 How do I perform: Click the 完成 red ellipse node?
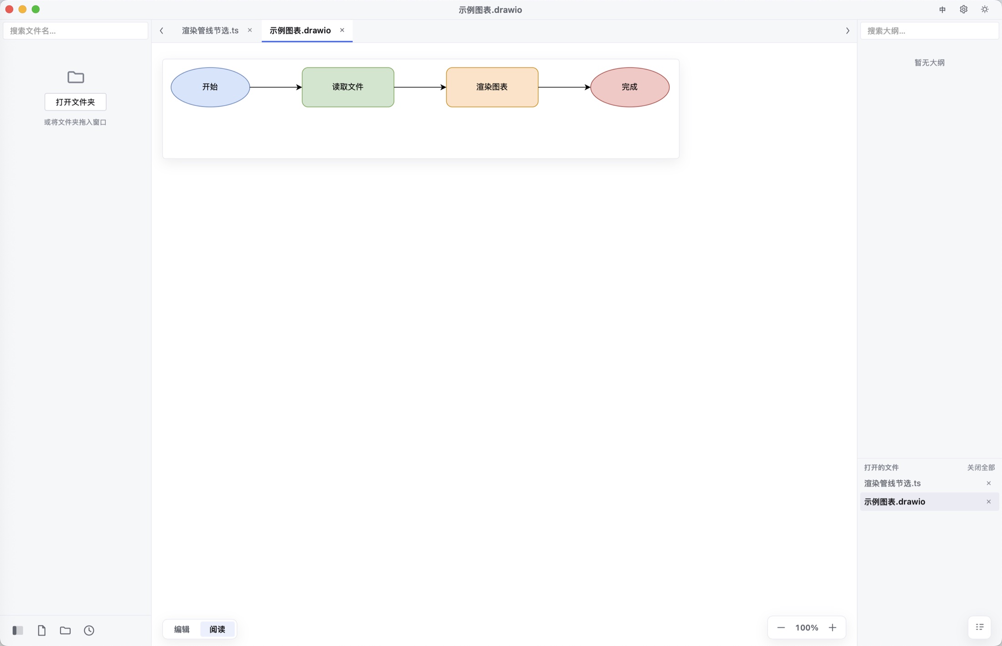point(630,87)
